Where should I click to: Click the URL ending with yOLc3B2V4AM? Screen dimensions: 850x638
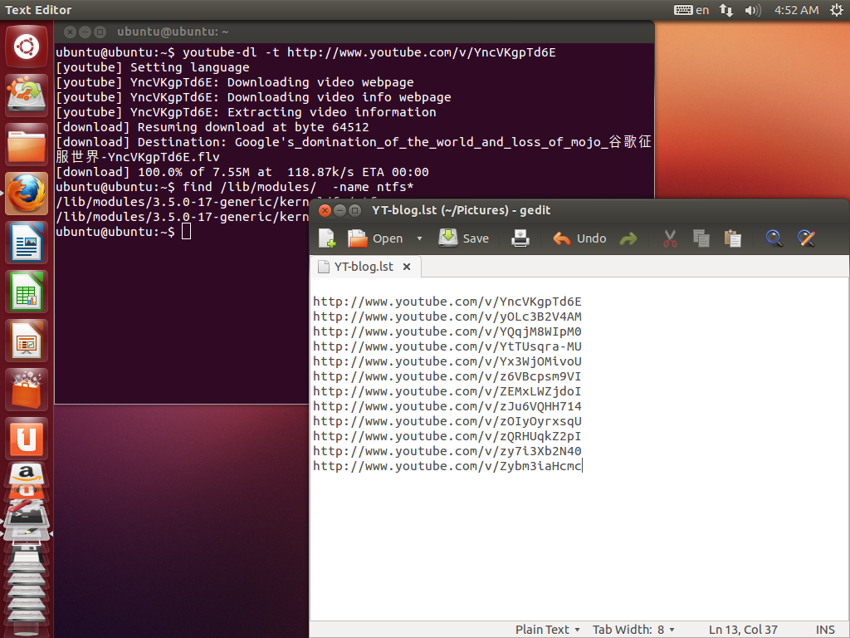pos(447,317)
